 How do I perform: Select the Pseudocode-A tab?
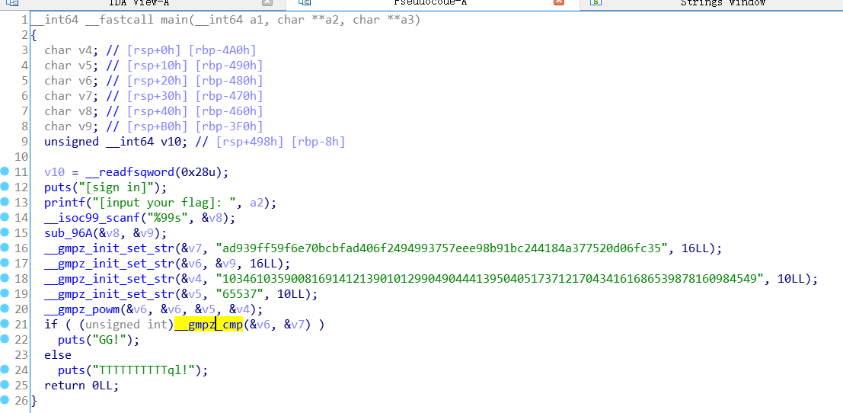(x=433, y=3)
